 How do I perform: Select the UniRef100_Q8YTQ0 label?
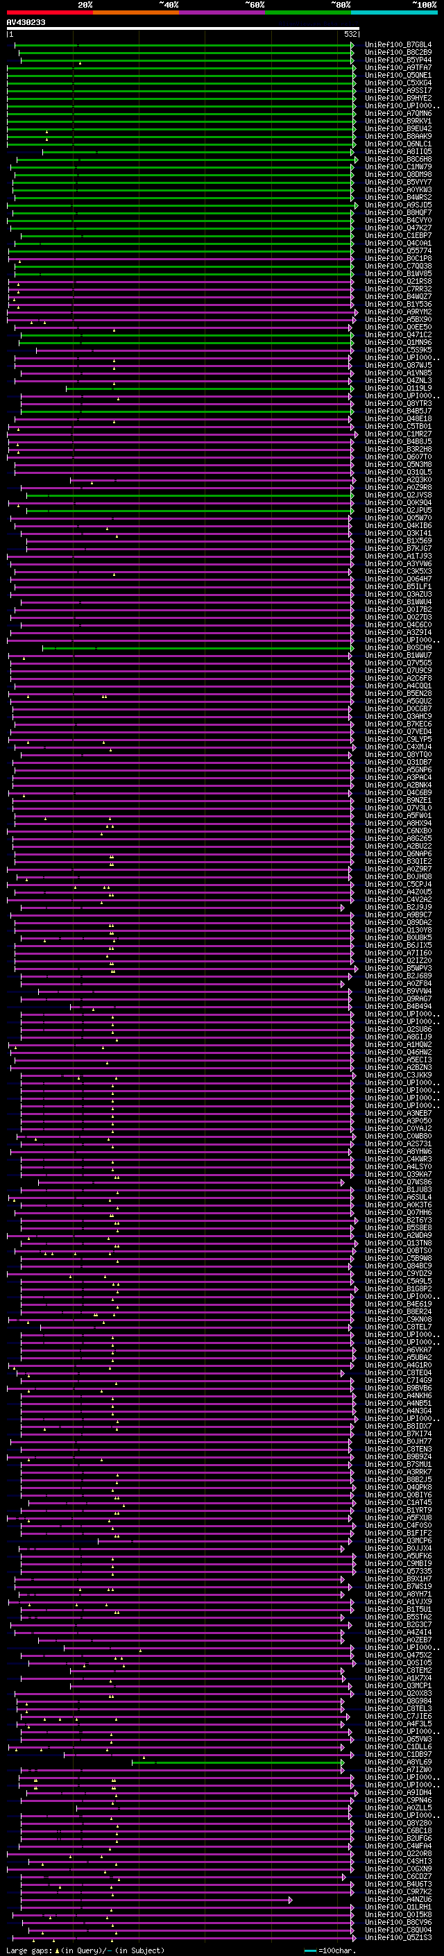click(398, 754)
